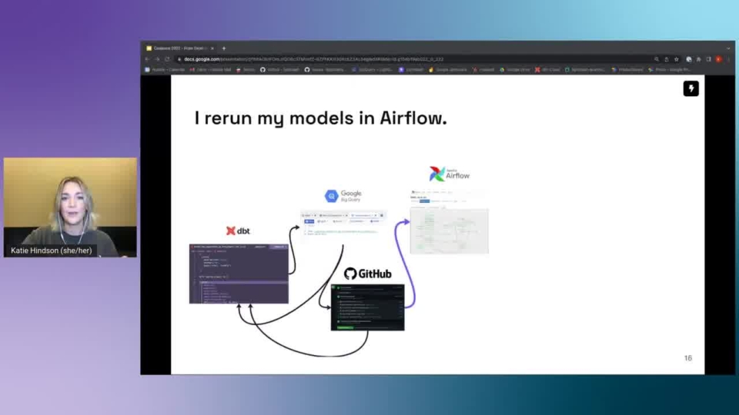
Task: Open the Photos - Google bookmark
Action: [669, 70]
